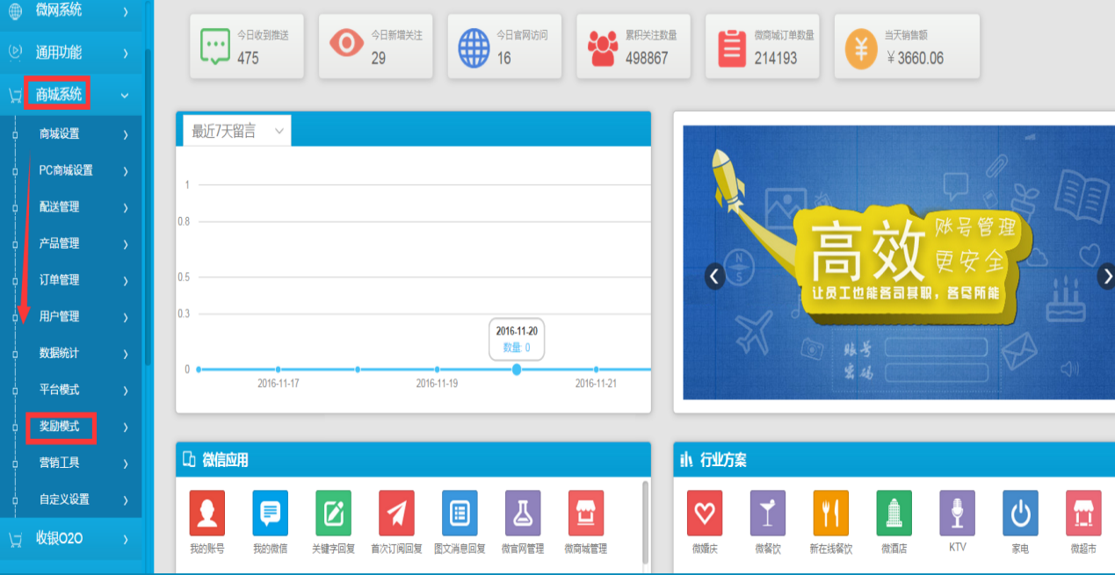Viewport: 1115px width, 575px height.
Task: Click the 微商城管理 shop icon
Action: [586, 513]
